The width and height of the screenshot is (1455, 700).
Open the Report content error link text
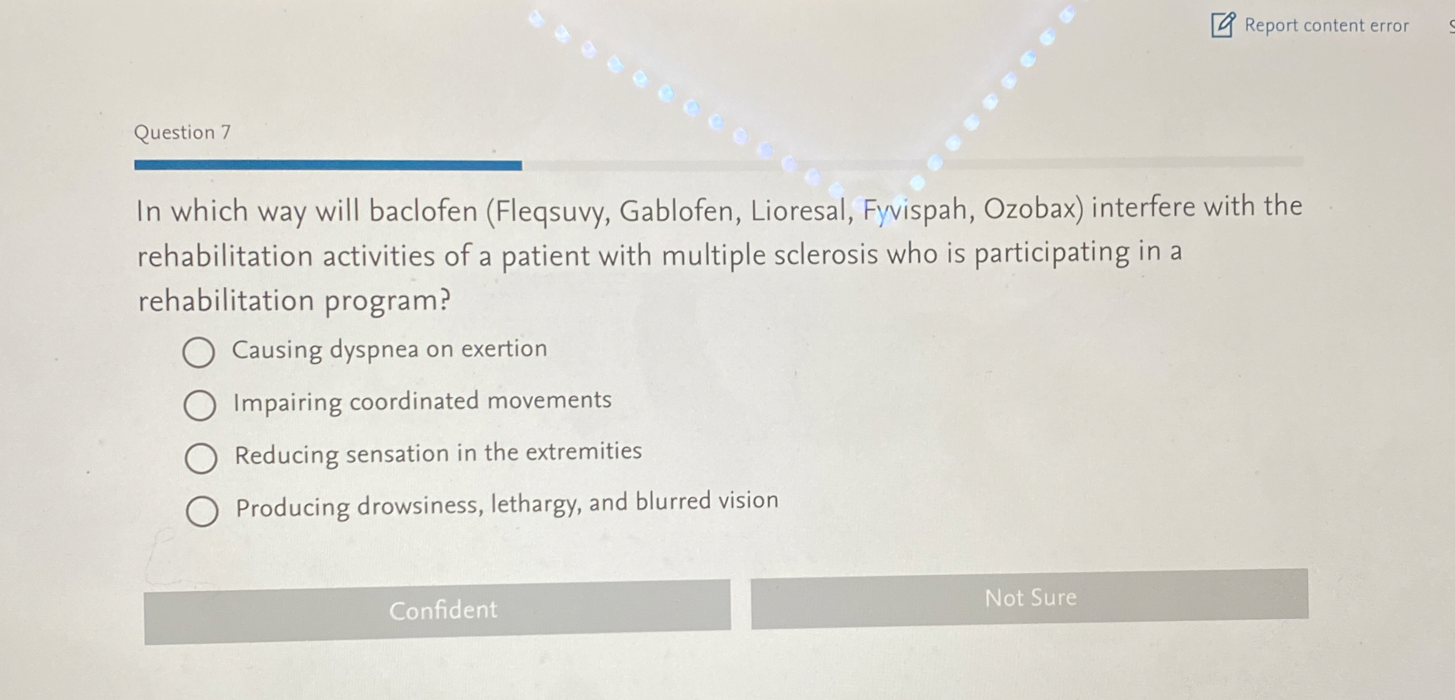1326,26
